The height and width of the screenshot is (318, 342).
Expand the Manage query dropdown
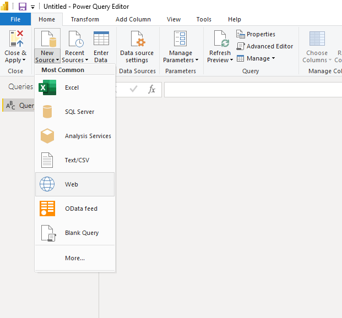click(x=256, y=58)
